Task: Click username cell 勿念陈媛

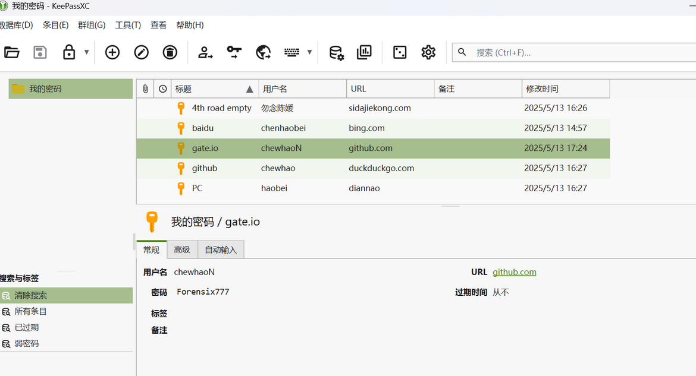Action: pos(277,108)
